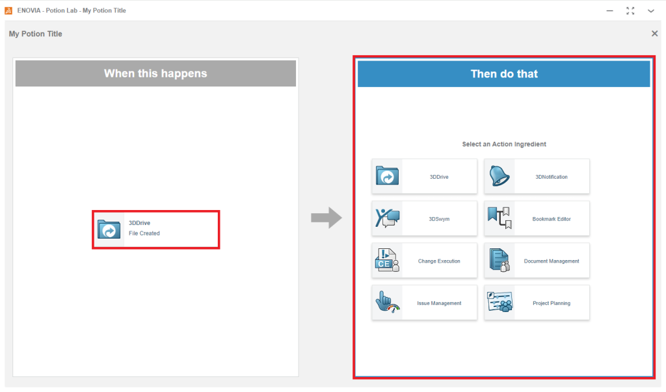
Task: Close the My Potion Title panel
Action: (654, 34)
